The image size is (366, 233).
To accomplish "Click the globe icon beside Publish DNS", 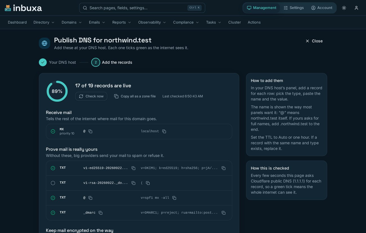I will (x=44, y=43).
